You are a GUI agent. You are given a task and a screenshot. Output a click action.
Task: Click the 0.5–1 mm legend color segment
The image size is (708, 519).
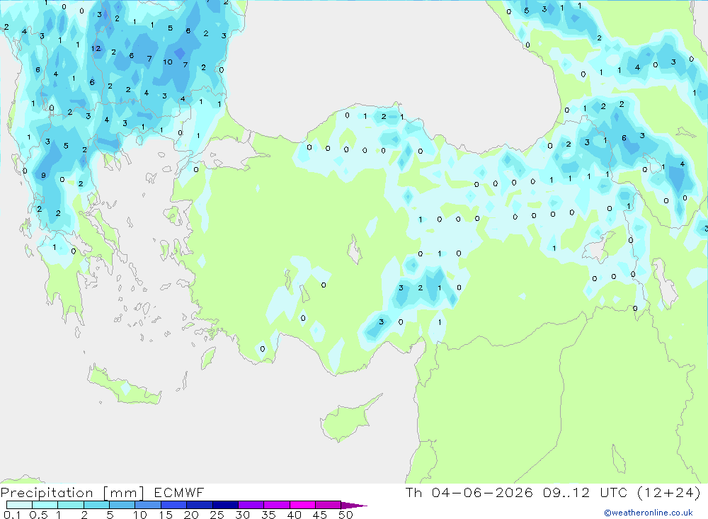[x=45, y=505]
